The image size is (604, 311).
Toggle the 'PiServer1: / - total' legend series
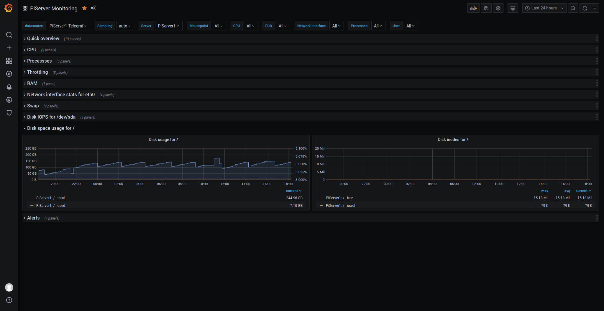click(x=50, y=198)
